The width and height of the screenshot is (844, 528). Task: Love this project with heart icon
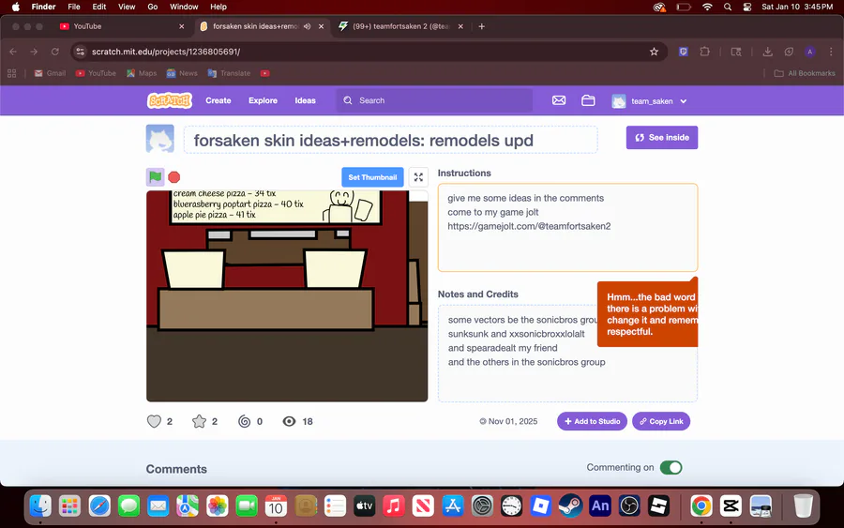pyautogui.click(x=154, y=421)
